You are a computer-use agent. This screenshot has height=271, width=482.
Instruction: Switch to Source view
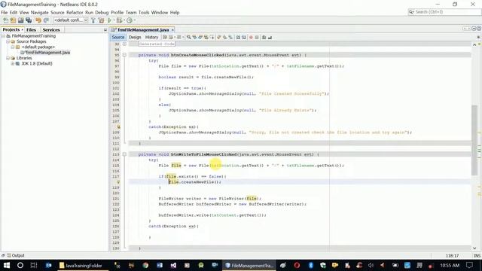pyautogui.click(x=118, y=37)
